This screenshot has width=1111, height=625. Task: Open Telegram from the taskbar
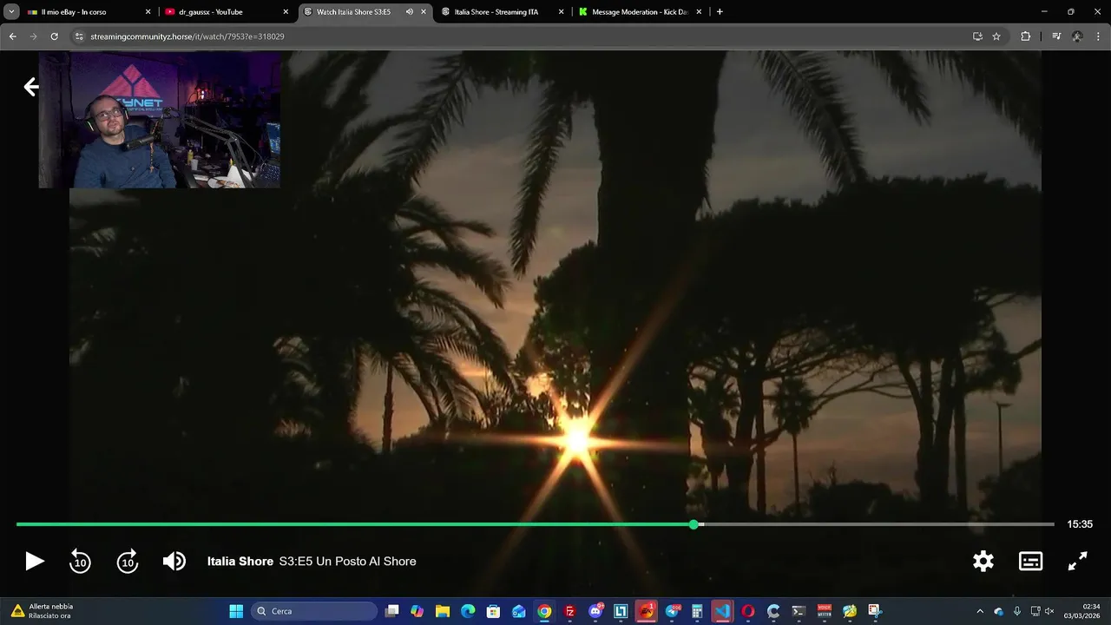[x=672, y=611]
